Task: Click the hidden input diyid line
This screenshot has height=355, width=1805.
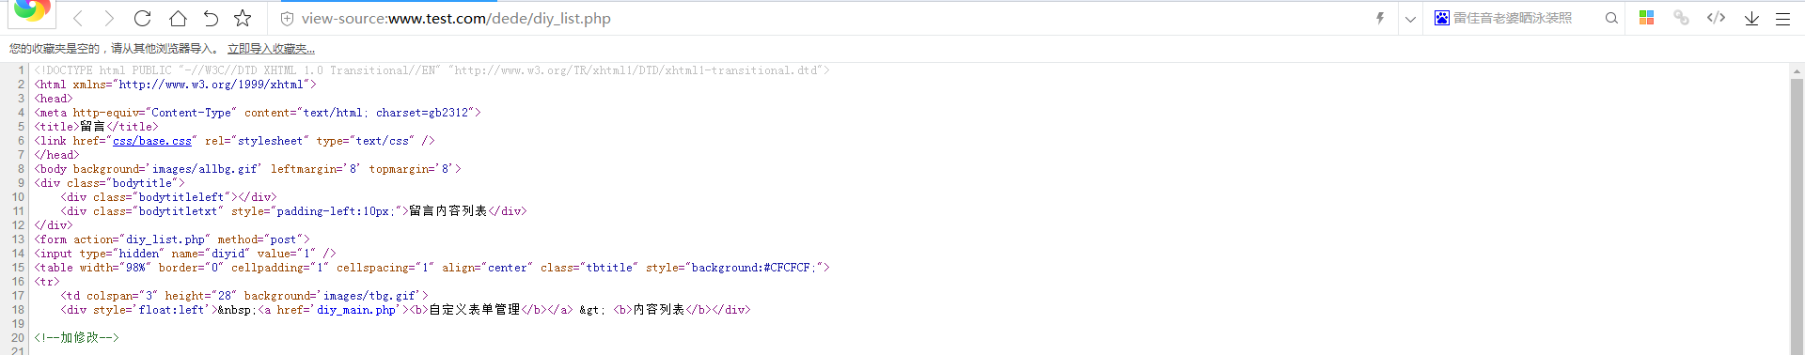Action: click(185, 254)
